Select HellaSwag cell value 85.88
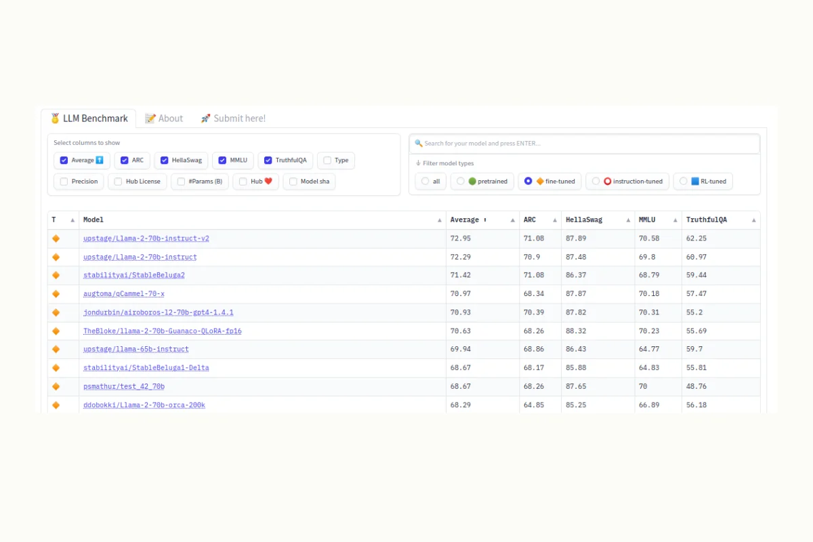 pyautogui.click(x=576, y=368)
